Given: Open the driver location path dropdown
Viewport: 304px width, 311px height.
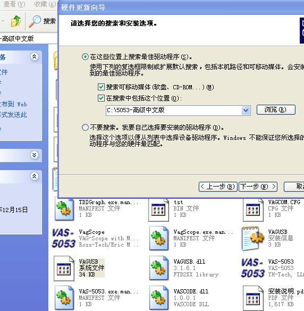Looking at the screenshot, I should [x=246, y=110].
